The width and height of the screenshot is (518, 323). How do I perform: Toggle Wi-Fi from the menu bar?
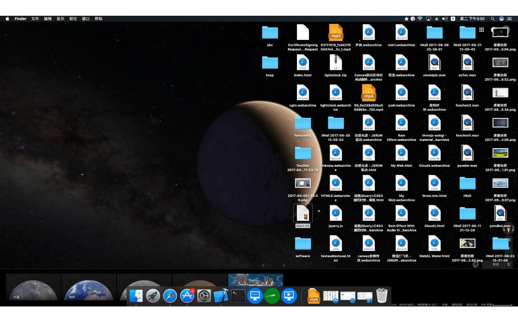[x=420, y=19]
